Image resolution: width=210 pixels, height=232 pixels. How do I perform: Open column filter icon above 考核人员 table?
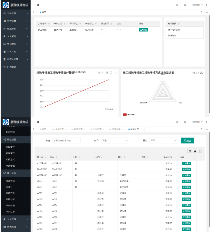coord(190,151)
